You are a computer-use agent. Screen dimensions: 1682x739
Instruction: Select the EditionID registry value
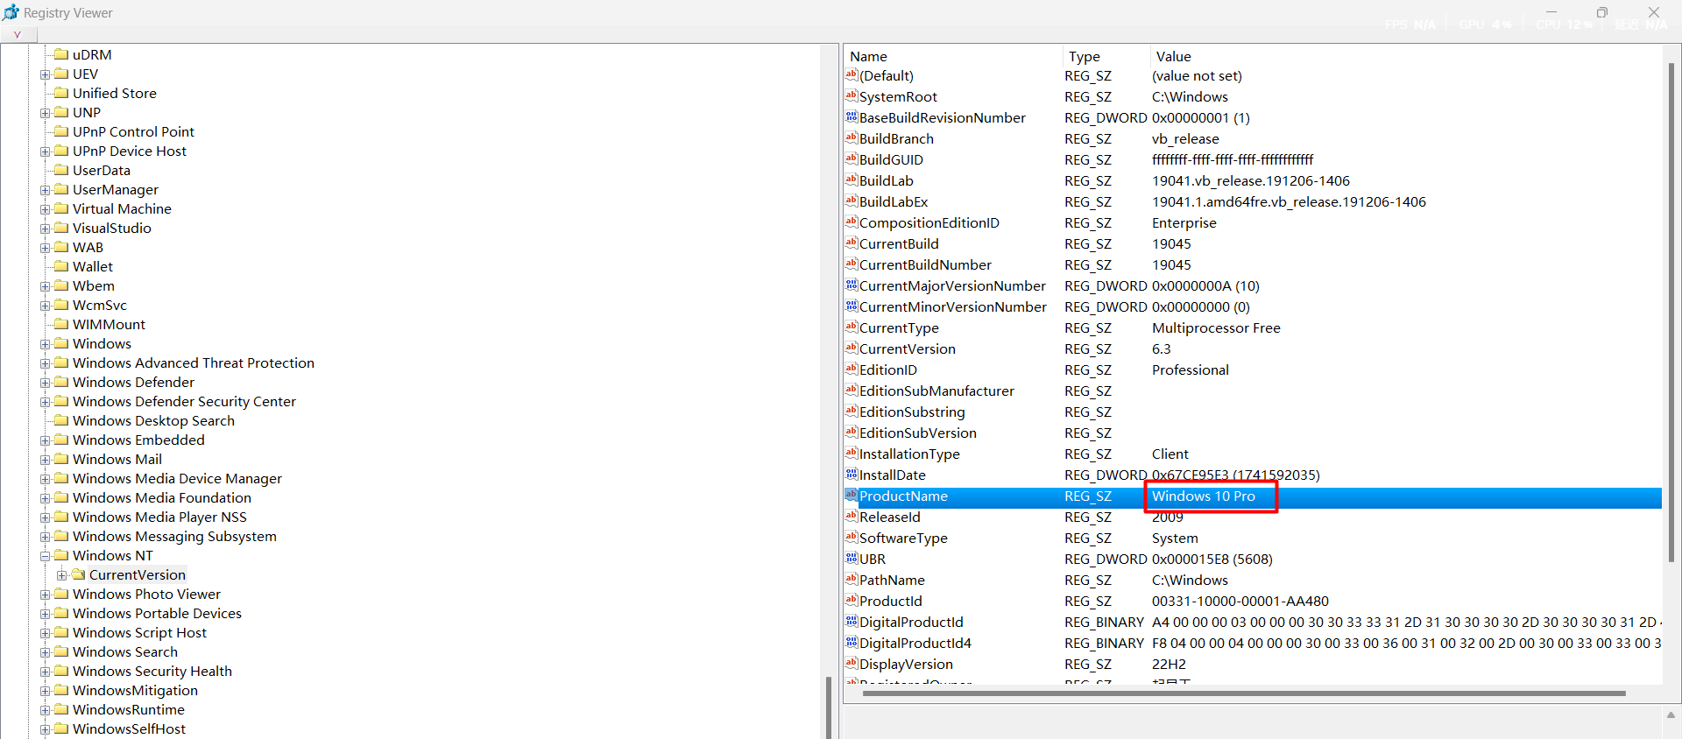click(x=887, y=369)
